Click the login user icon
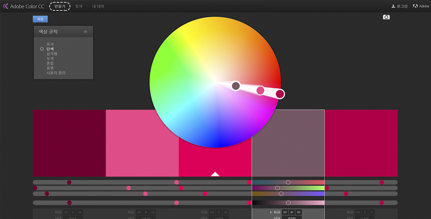Screen dimensions: 431x219 393,6
